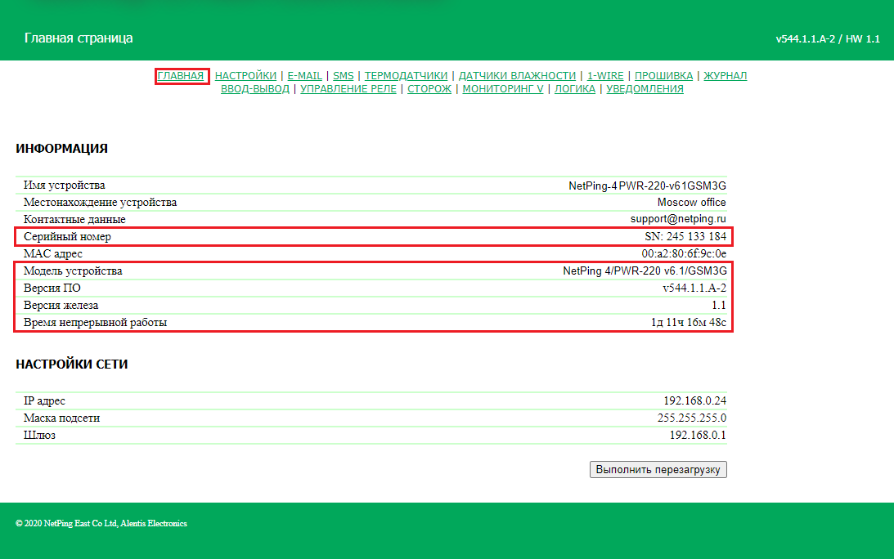Click the Версия ПО label
Viewport: 894px width, 559px height.
pos(52,288)
